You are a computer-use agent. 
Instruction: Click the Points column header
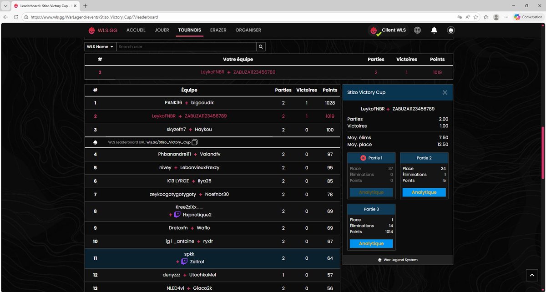[330, 90]
